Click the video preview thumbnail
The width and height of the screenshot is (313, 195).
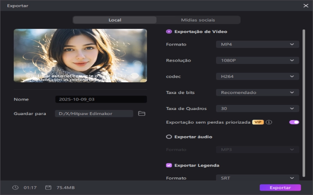click(x=80, y=55)
